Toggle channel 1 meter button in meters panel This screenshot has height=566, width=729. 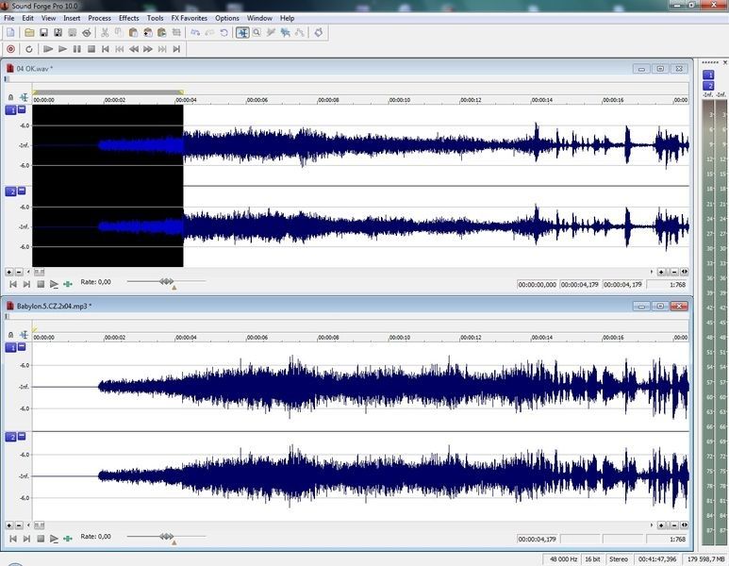point(708,75)
